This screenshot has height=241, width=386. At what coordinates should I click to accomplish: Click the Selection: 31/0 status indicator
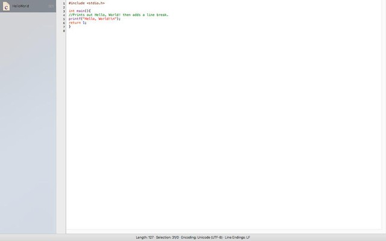click(167, 237)
